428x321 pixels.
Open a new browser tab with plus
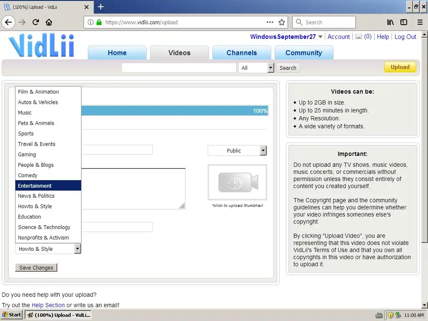pos(101,7)
